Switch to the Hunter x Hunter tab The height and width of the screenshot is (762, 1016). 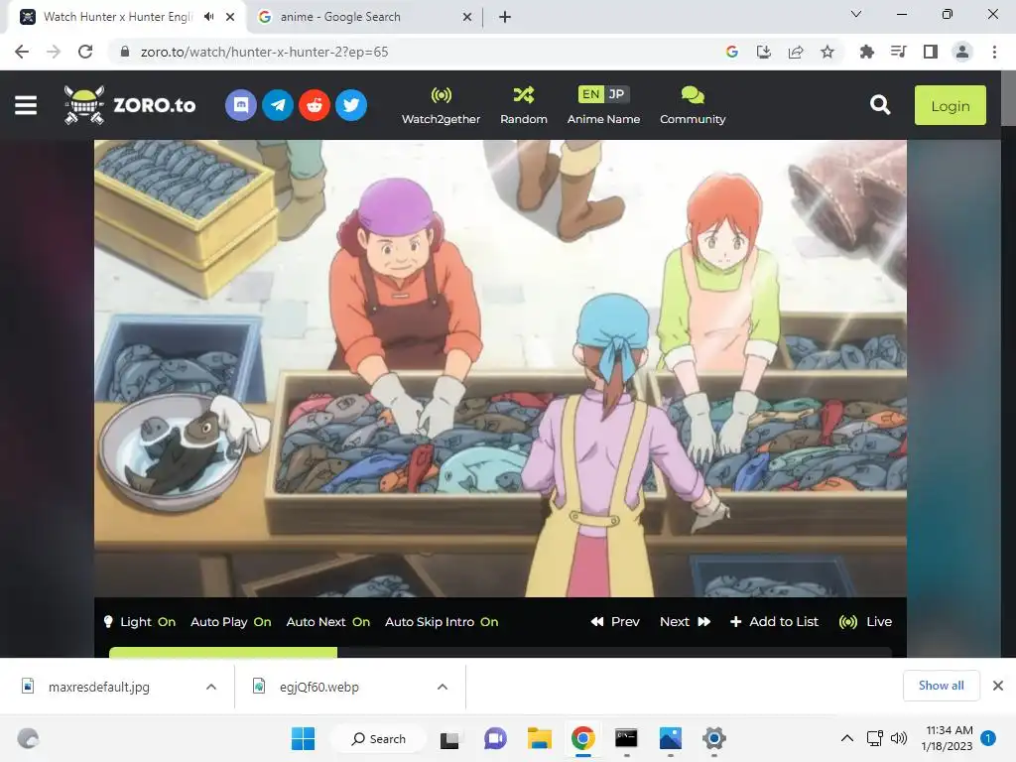point(118,17)
